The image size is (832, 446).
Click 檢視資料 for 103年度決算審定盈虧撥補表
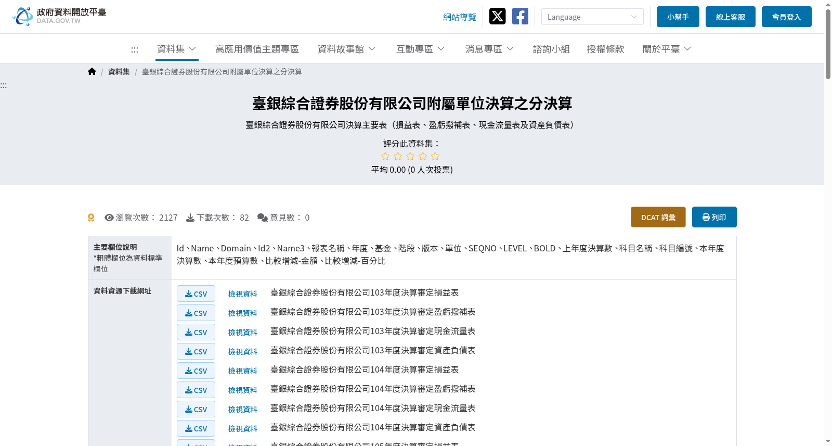[243, 313]
